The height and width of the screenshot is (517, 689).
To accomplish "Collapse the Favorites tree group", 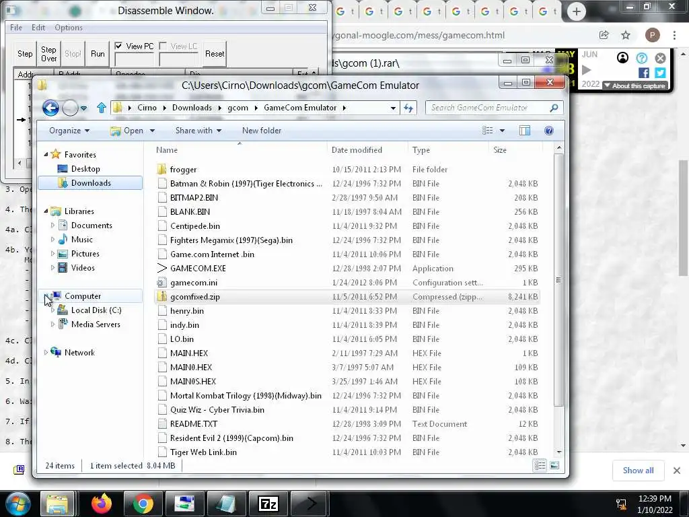I will [x=46, y=154].
